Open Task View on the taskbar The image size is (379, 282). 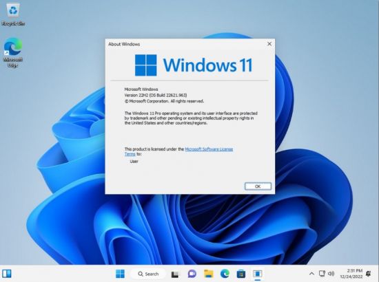coord(176,274)
